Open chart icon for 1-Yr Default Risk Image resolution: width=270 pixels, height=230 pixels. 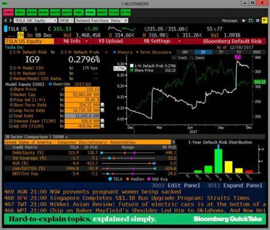[53, 52]
